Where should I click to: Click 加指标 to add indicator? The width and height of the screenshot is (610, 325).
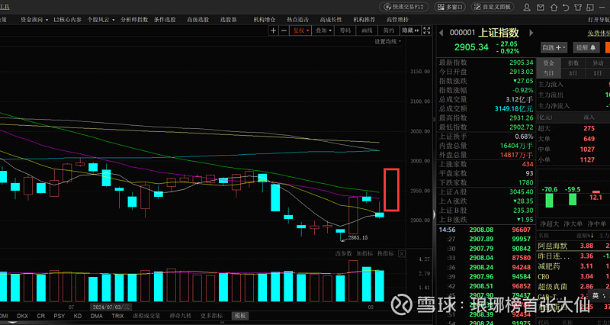[x=364, y=253]
